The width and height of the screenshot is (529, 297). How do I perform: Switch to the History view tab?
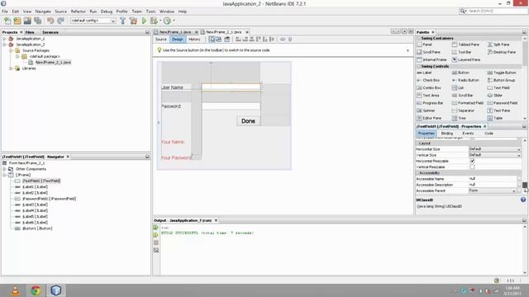(194, 40)
